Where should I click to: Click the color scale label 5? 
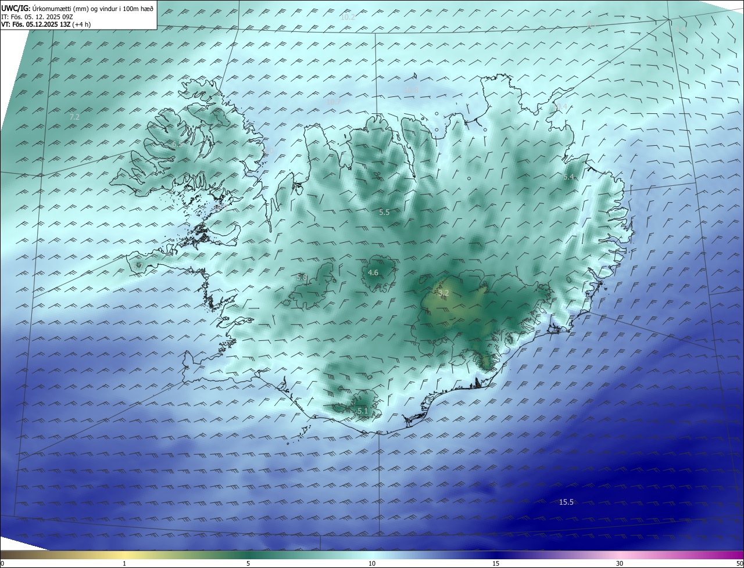pyautogui.click(x=248, y=563)
